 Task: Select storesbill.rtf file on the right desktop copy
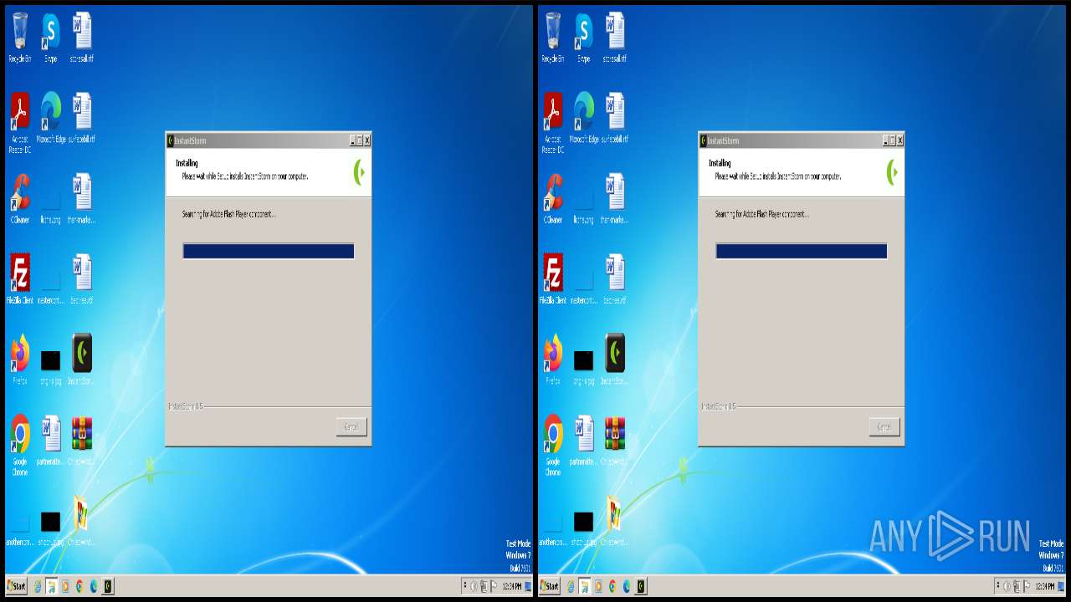tap(615, 38)
